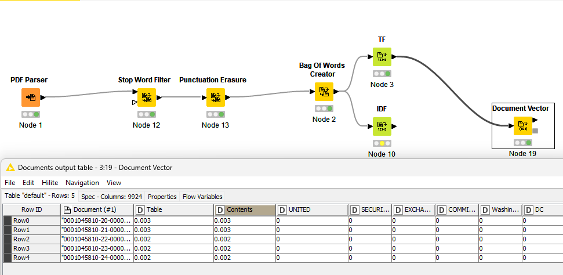
Task: Click the Row ID column header
Action: pos(31,209)
